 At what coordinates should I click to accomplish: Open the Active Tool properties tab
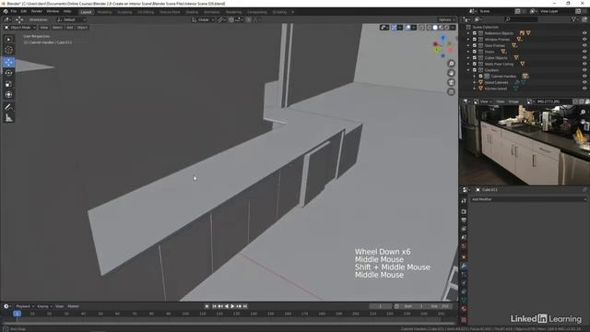click(464, 201)
